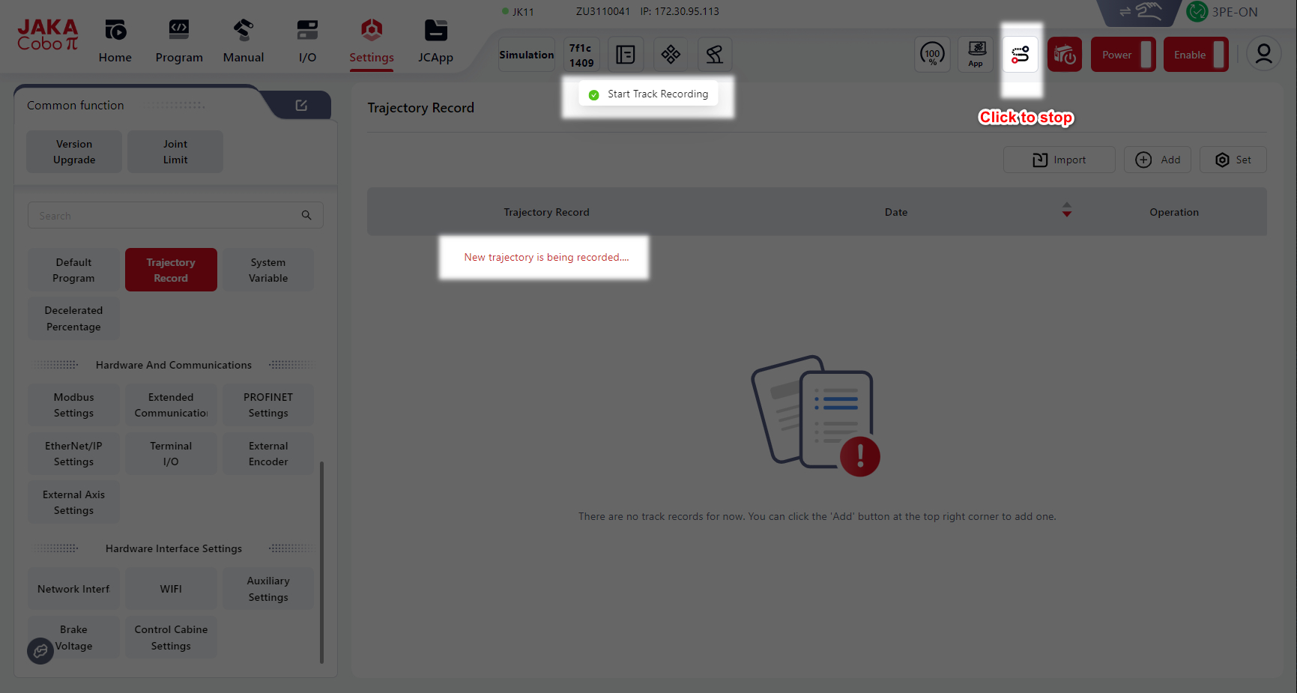
Task: Toggle the Enable switch
Action: pyautogui.click(x=1195, y=55)
